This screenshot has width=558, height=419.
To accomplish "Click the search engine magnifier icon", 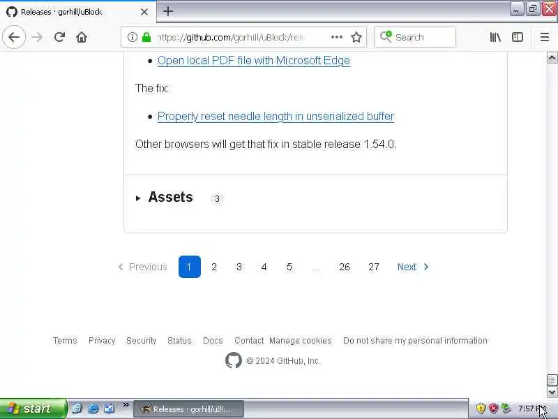I will [x=386, y=37].
